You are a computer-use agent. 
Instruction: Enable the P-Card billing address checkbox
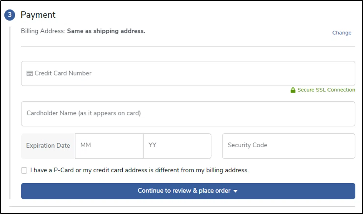point(24,170)
